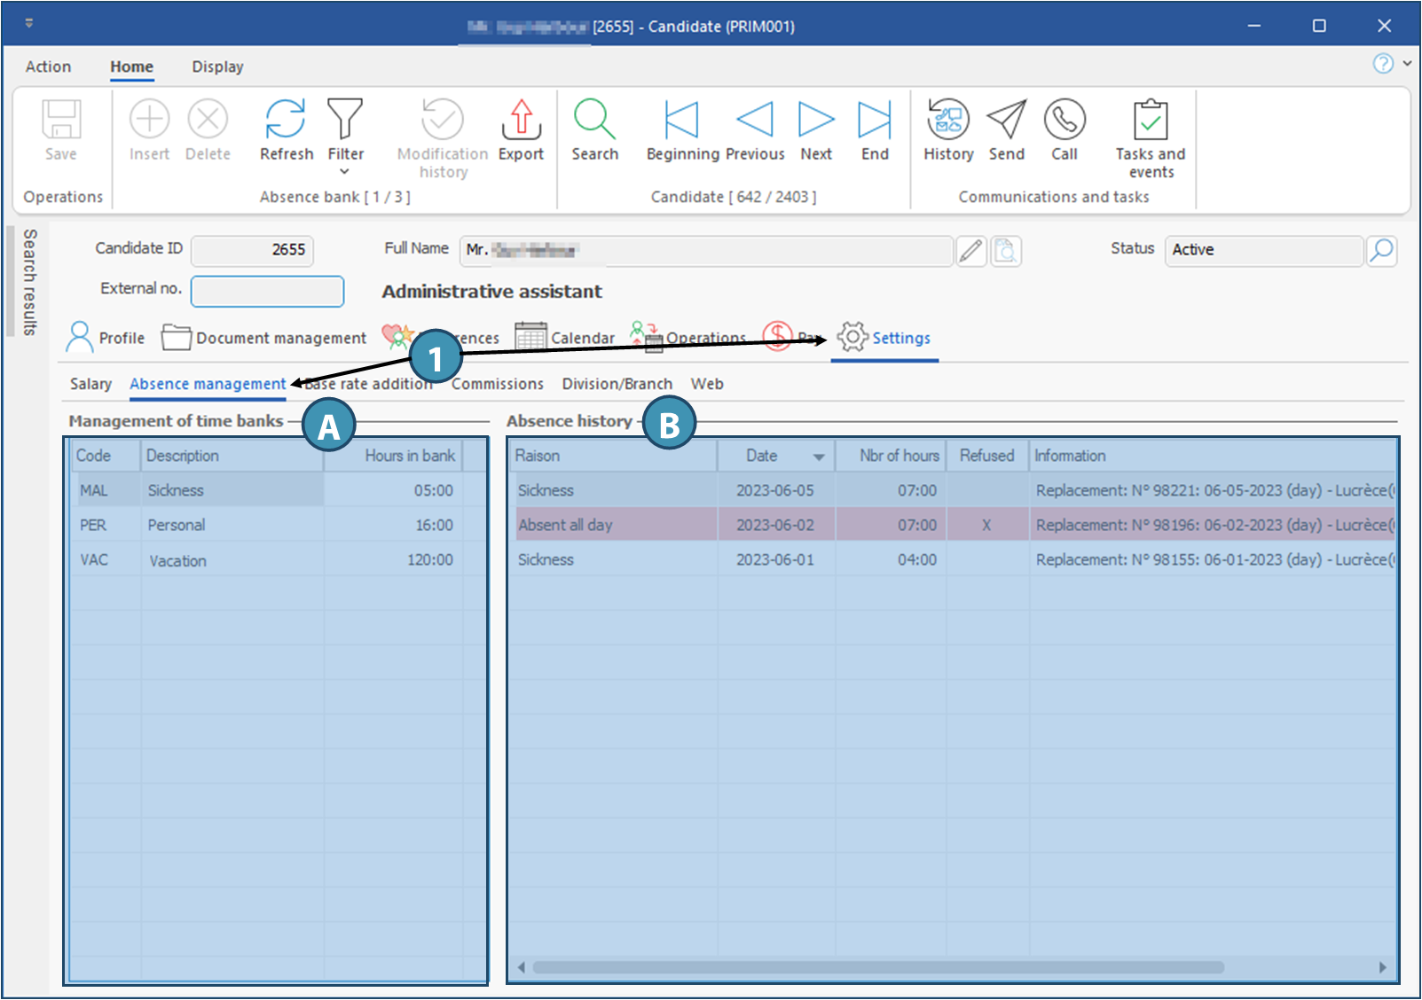This screenshot has height=1000, width=1422.
Task: Select the Vacation time bank row
Action: coord(177,560)
